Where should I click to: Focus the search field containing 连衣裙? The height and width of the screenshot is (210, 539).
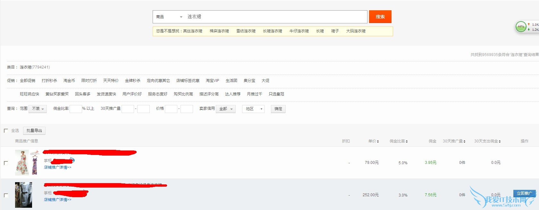pyautogui.click(x=276, y=17)
